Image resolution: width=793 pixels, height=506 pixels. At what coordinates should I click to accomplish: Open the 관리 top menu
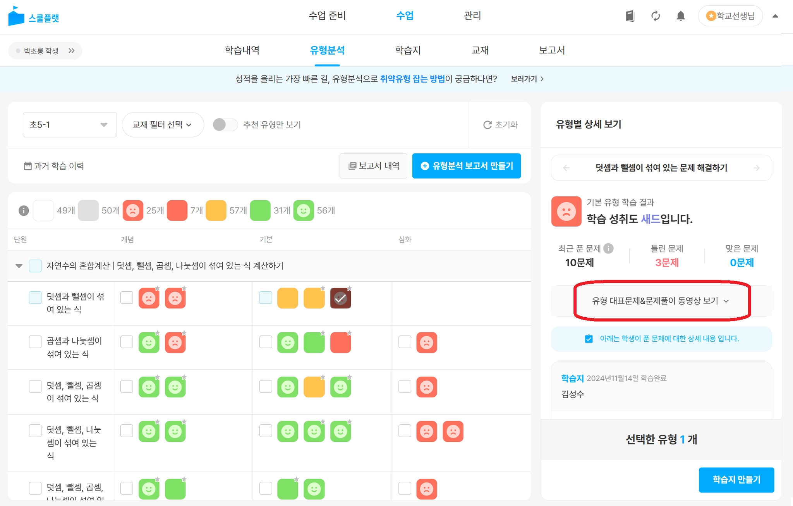[472, 15]
